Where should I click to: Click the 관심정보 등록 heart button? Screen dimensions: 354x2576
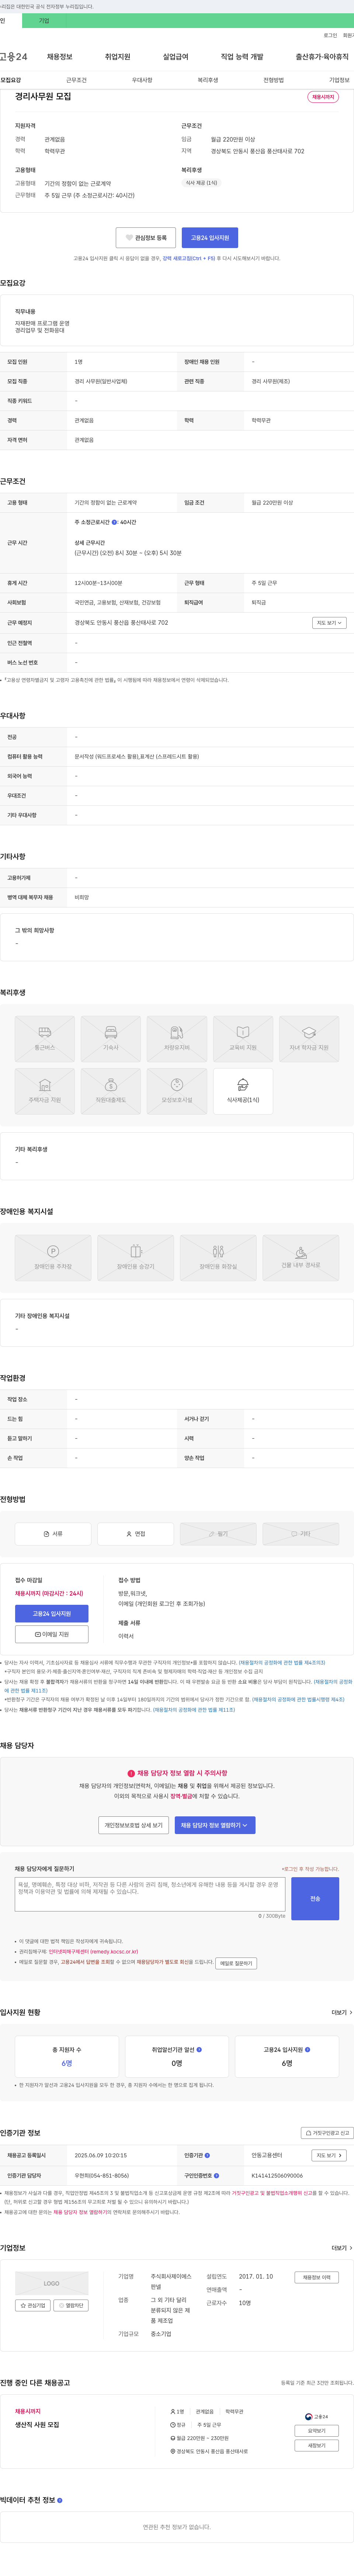146,238
